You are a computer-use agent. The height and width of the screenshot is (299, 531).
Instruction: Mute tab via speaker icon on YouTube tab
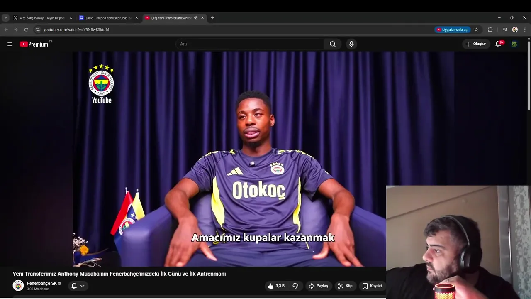(196, 18)
